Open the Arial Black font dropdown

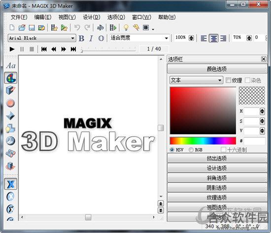click(42, 38)
